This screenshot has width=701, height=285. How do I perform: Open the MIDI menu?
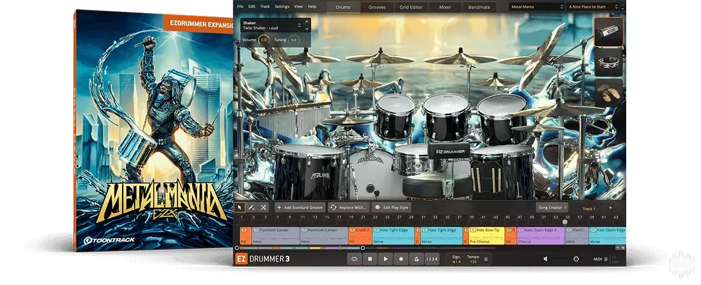(601, 259)
